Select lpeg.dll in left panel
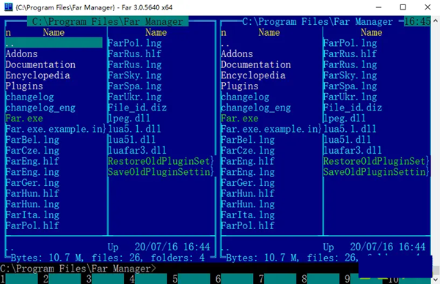The width and height of the screenshot is (440, 284). coord(129,118)
